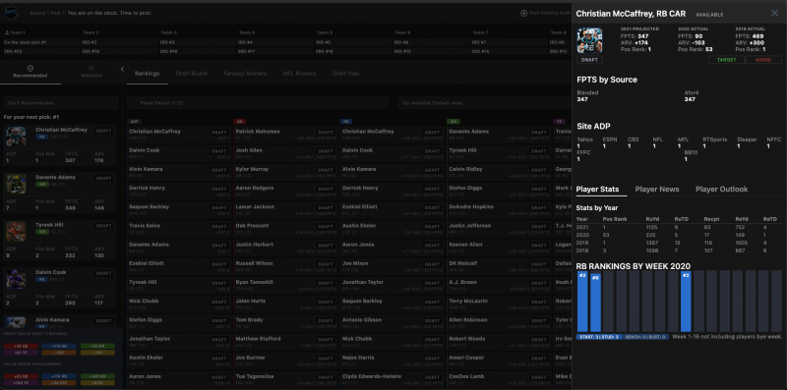This screenshot has width=787, height=390.
Task: Draft Josh Allen from the QB column
Action: pyautogui.click(x=325, y=151)
